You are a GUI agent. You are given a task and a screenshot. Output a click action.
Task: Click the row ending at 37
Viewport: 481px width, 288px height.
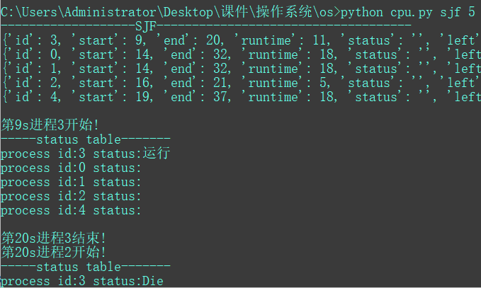click(x=241, y=97)
